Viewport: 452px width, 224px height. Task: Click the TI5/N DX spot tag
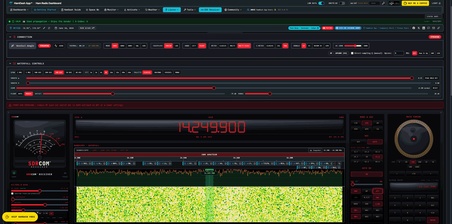coord(265,163)
